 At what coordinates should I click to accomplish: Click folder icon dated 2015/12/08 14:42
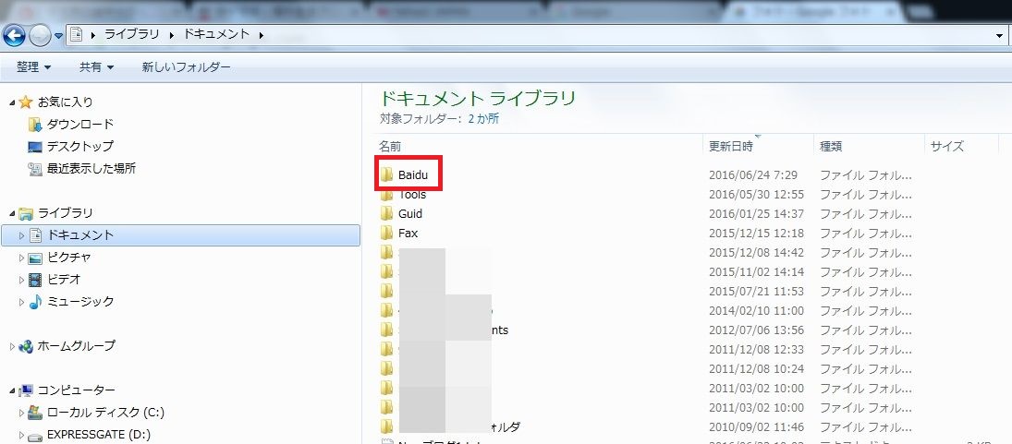pos(386,252)
